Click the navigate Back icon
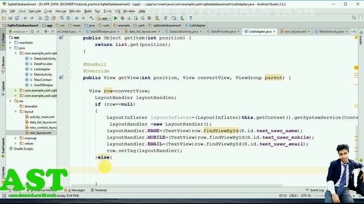The height and width of the screenshot is (204, 364). [76, 18]
